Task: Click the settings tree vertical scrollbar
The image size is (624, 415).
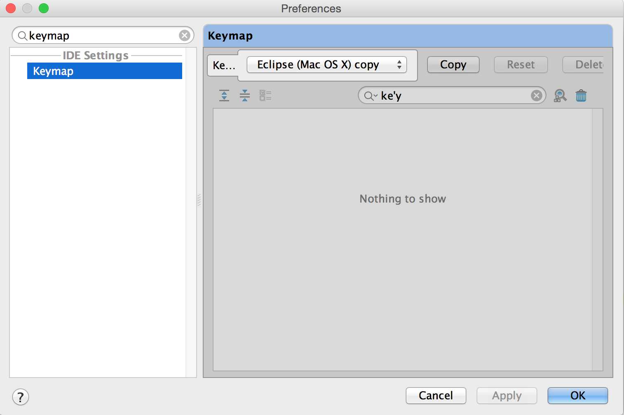Action: click(x=191, y=212)
